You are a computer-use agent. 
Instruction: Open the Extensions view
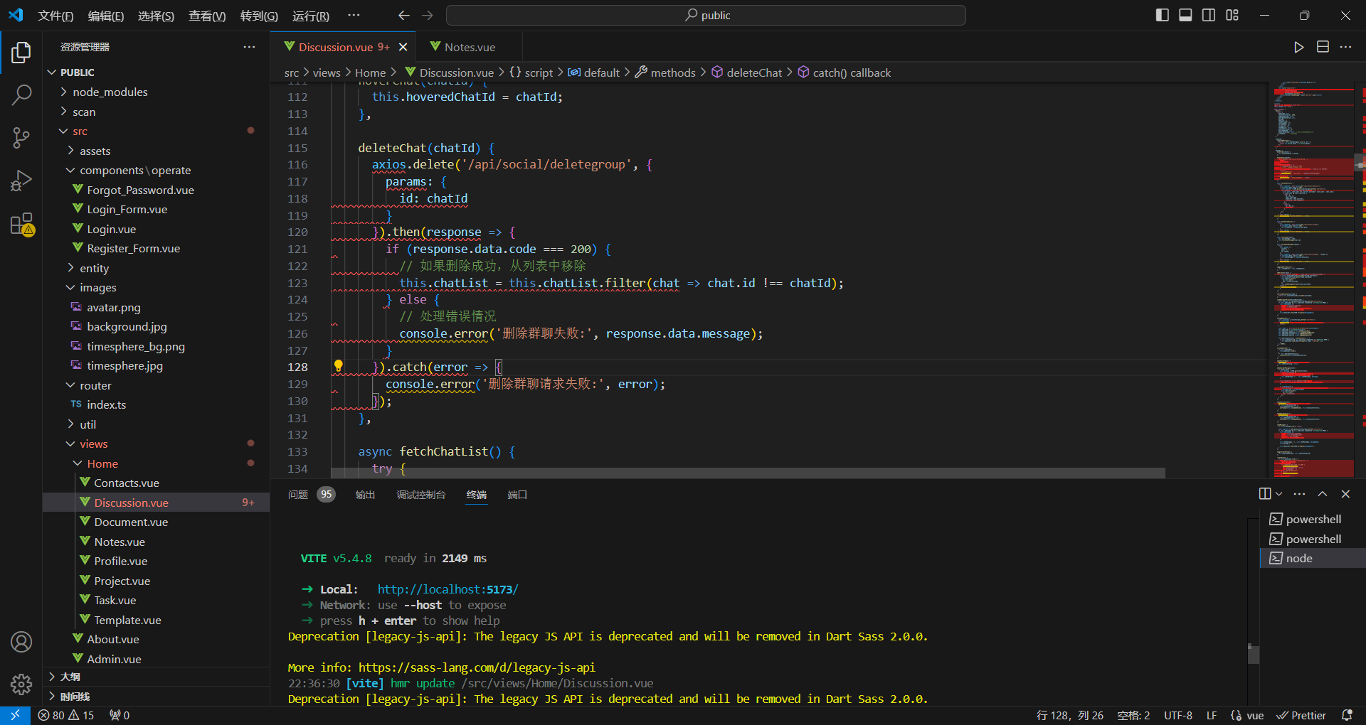(21, 224)
